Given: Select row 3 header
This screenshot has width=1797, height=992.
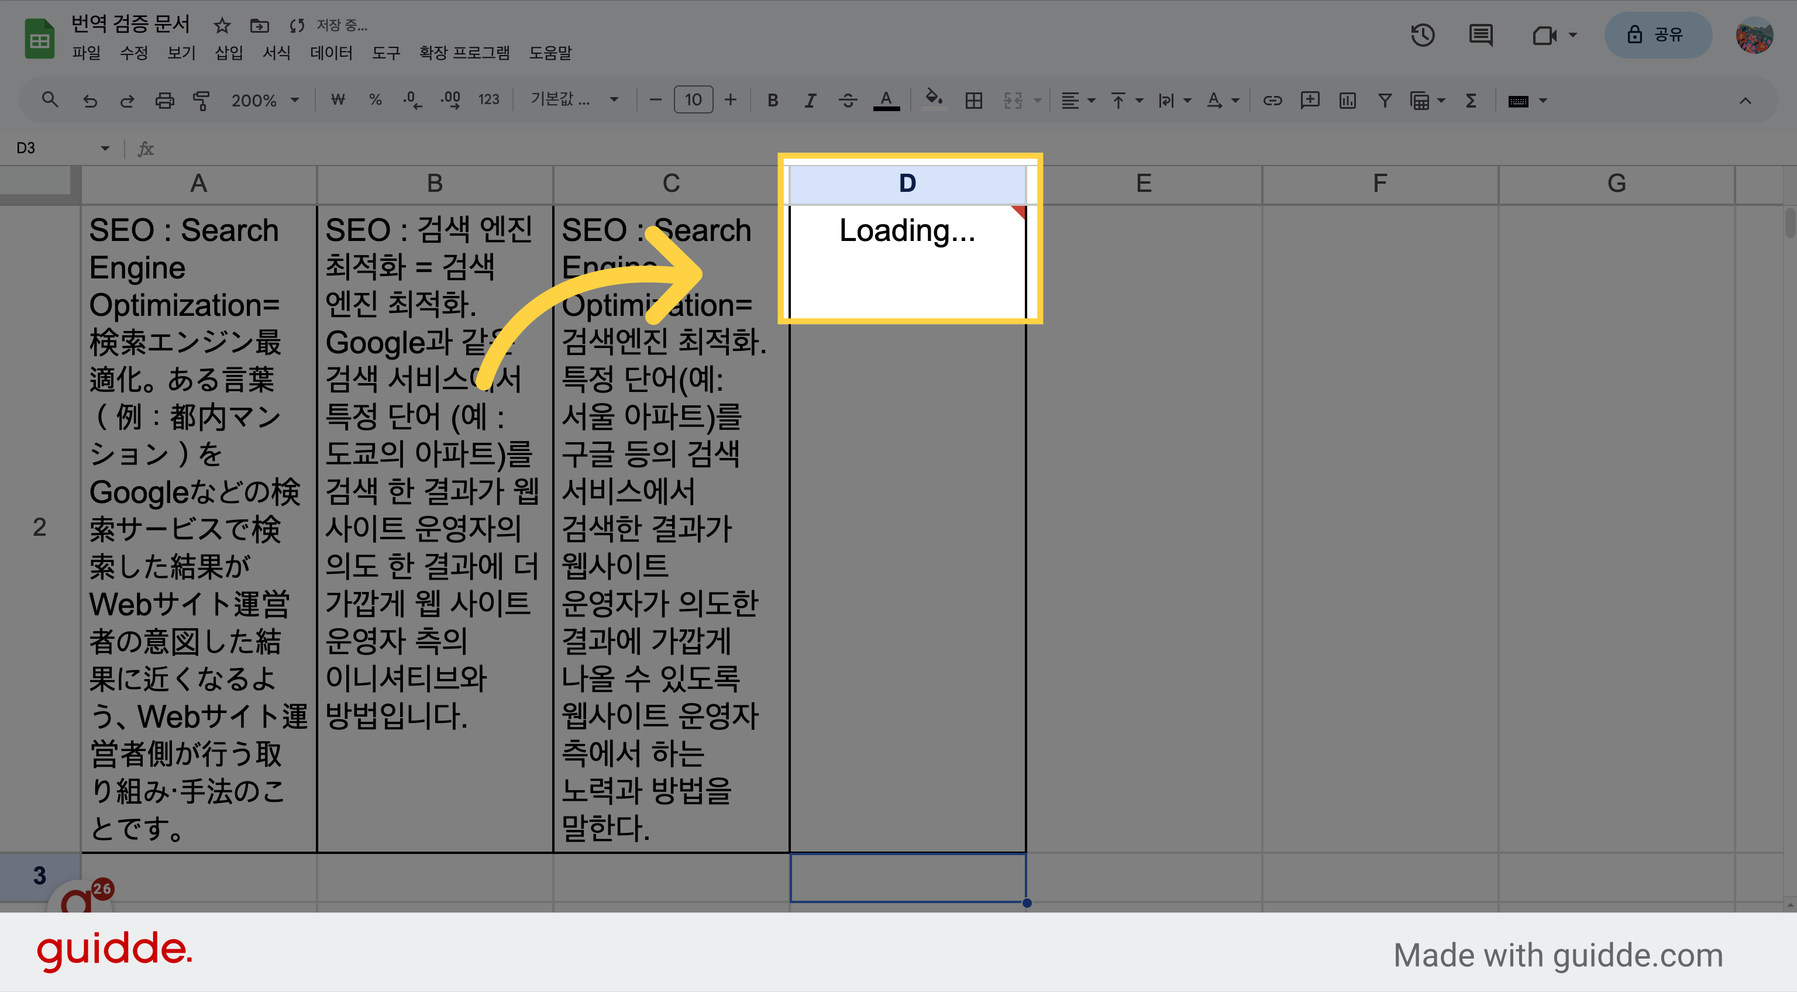Looking at the screenshot, I should [x=40, y=876].
